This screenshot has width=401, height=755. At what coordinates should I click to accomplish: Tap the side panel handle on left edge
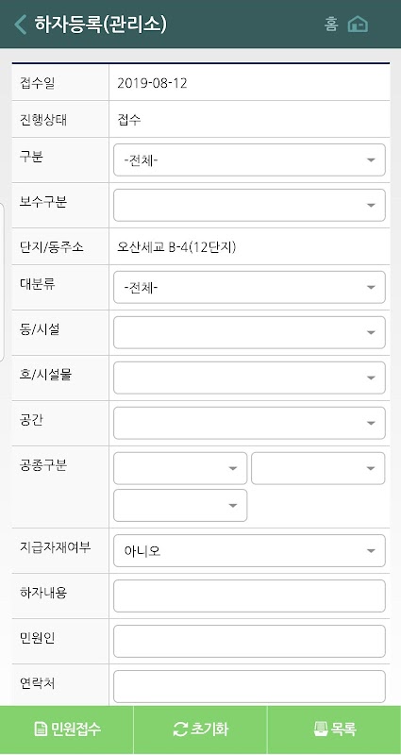point(2,281)
